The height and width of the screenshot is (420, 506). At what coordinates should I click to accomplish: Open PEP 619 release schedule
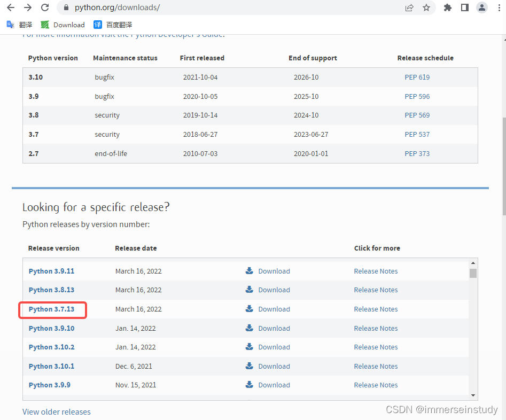click(x=417, y=77)
